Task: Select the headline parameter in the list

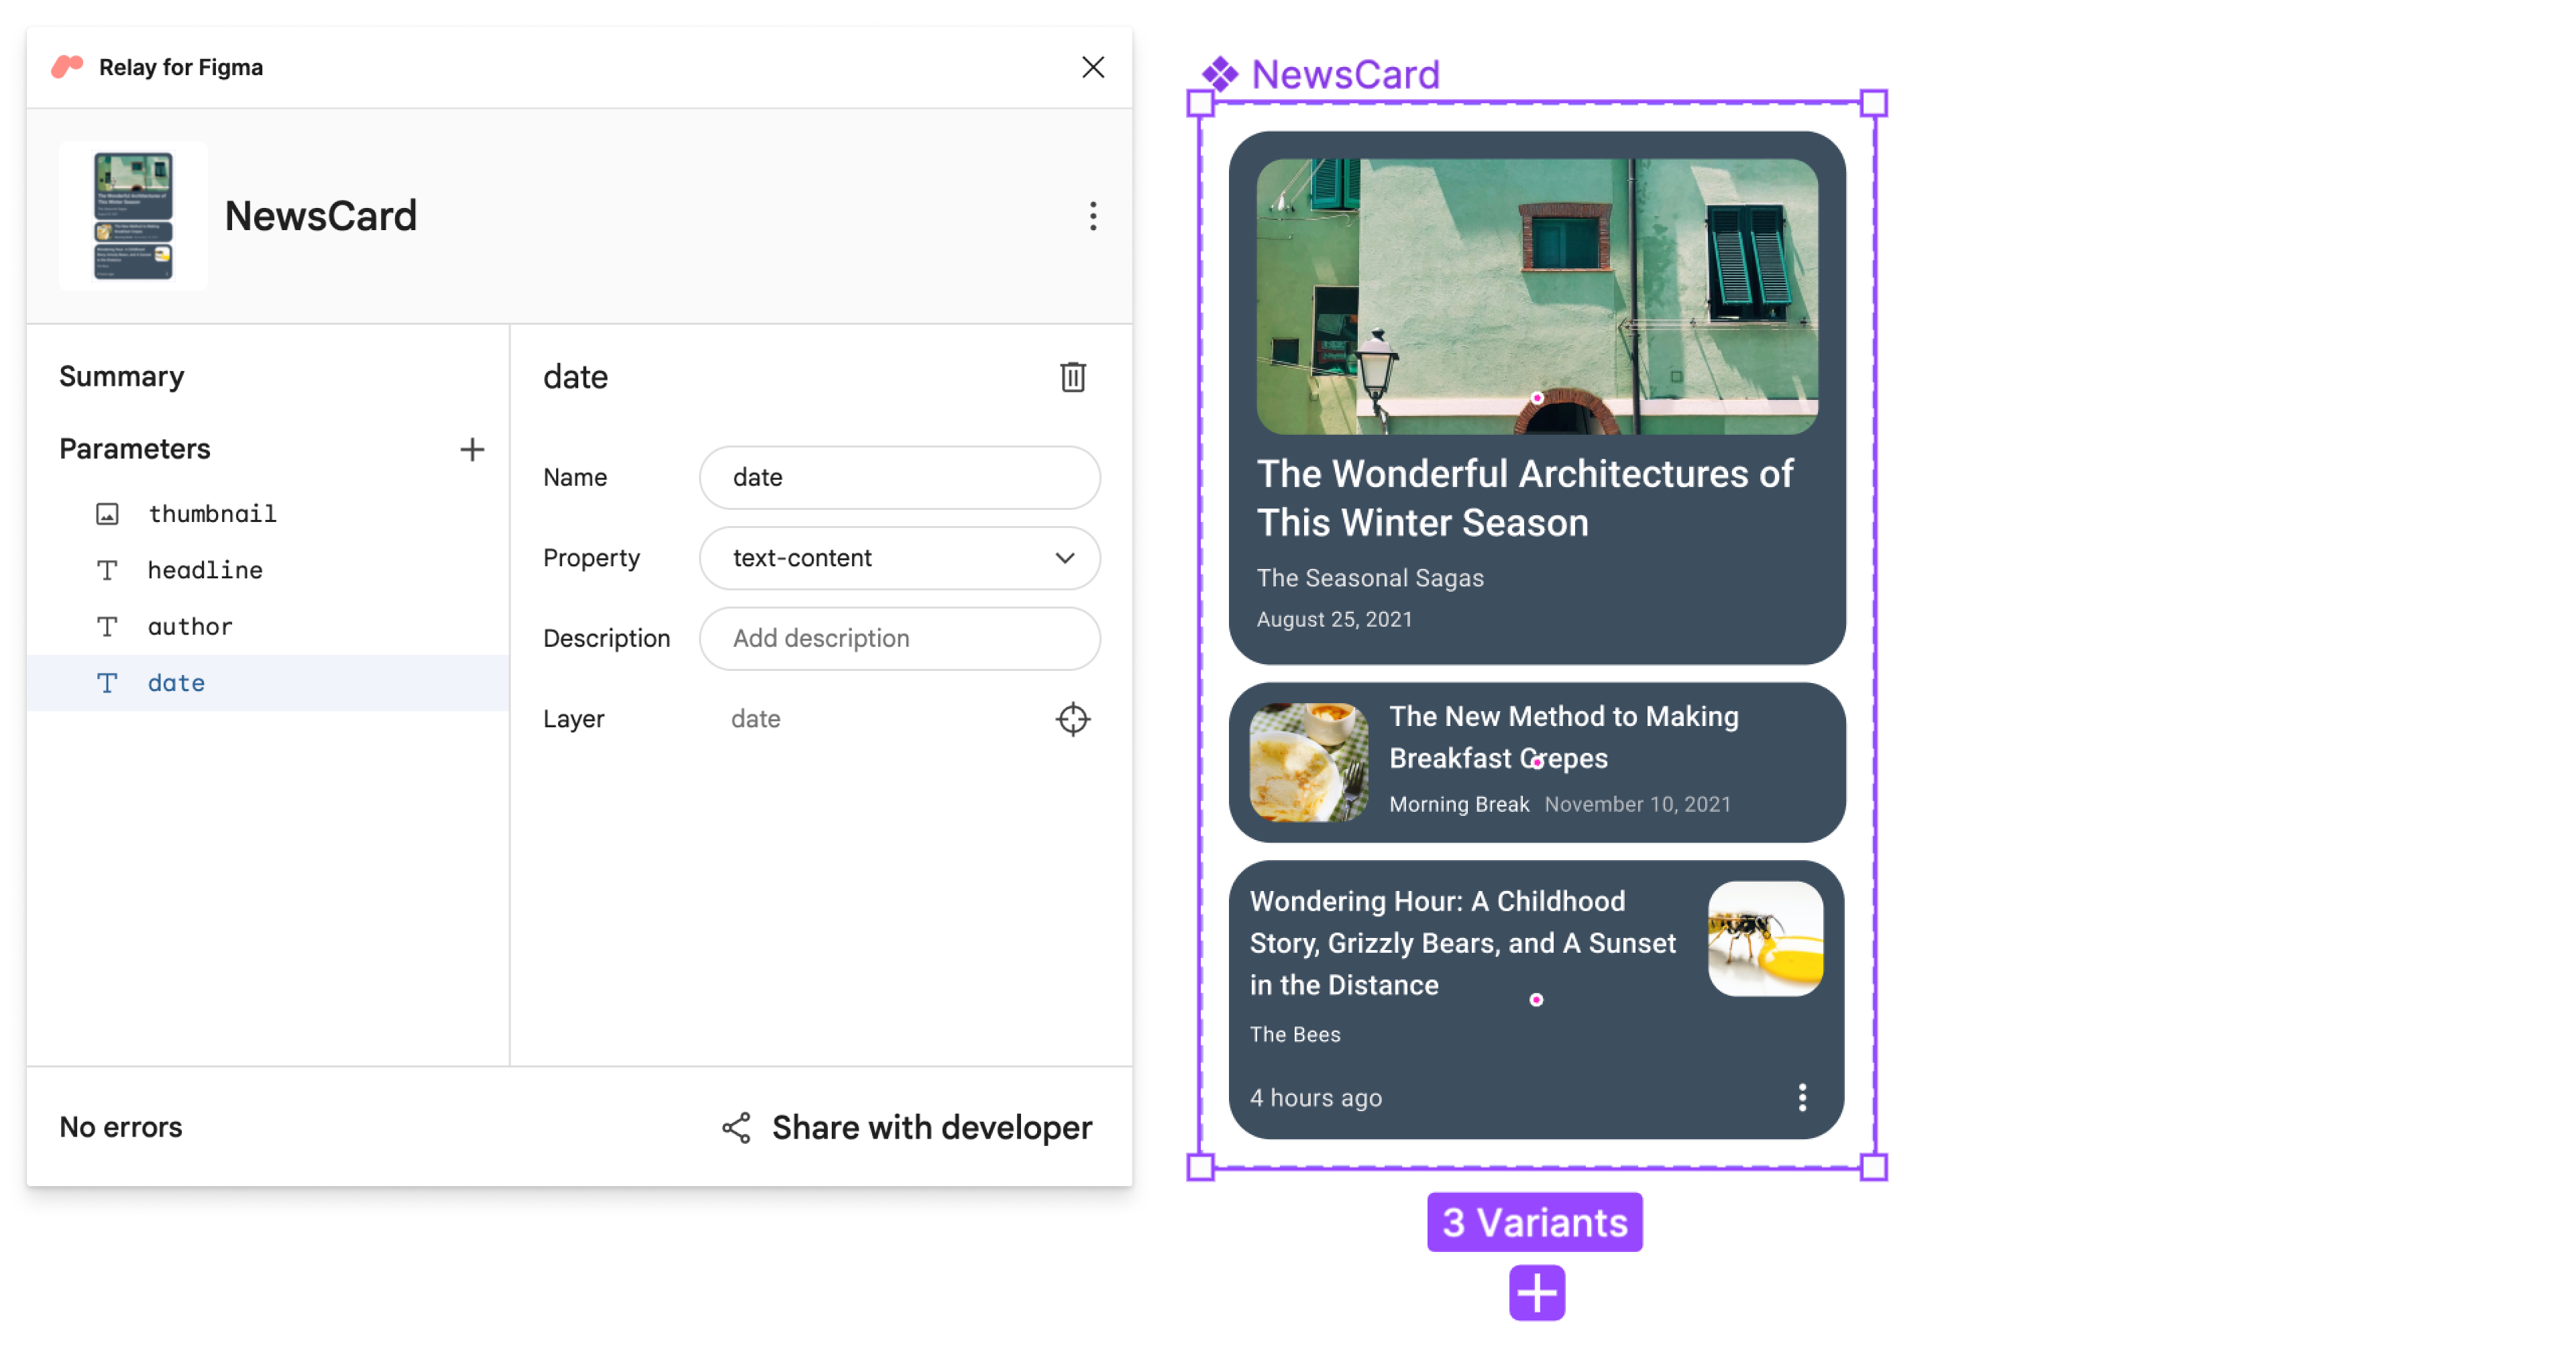Action: 205,570
